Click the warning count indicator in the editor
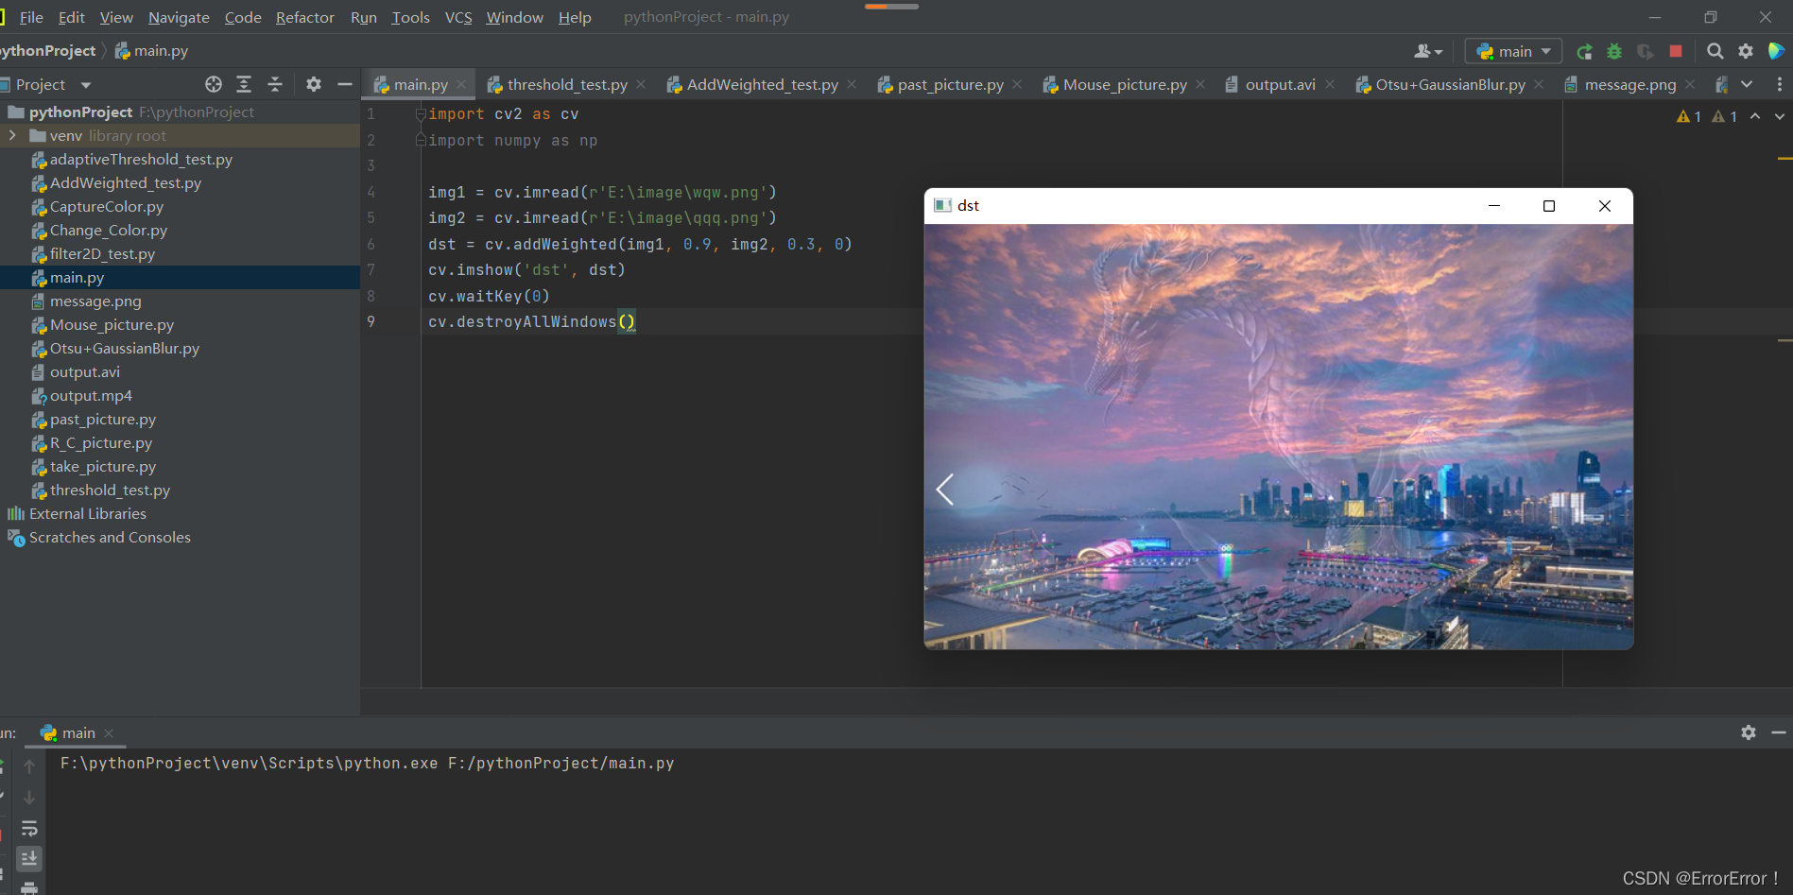 pyautogui.click(x=1689, y=116)
